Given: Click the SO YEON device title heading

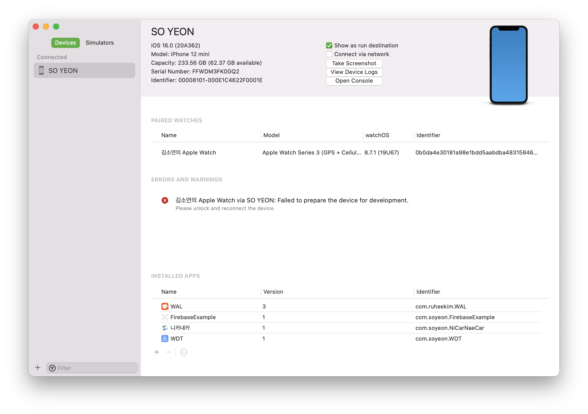Looking at the screenshot, I should coord(172,32).
